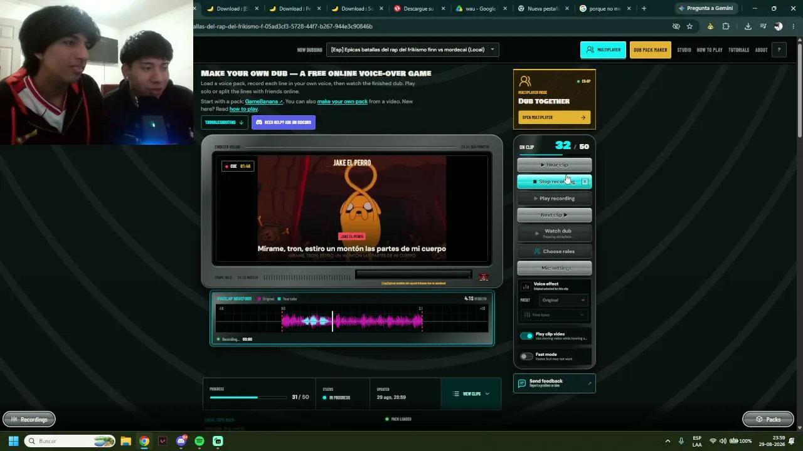
Task: Click the volume speaker icon in system tray
Action: tap(723, 441)
